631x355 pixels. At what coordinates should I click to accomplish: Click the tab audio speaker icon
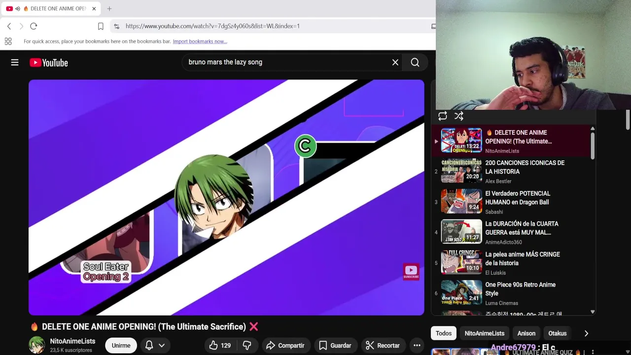tap(17, 8)
